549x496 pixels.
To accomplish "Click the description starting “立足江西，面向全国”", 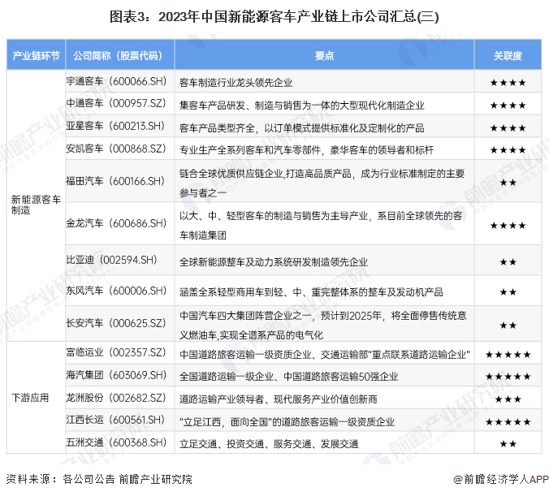I will click(287, 422).
